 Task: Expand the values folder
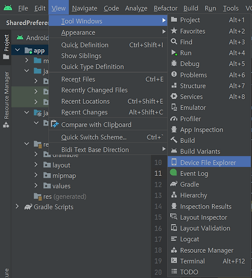(x=36, y=186)
